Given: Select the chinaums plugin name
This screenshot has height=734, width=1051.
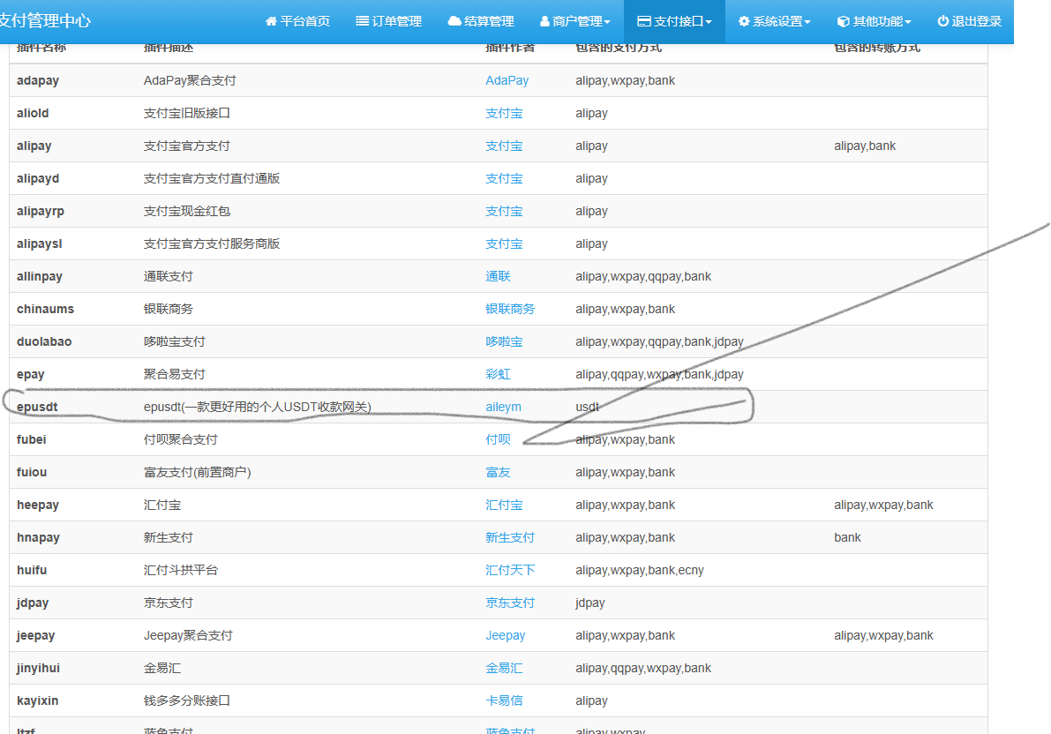Looking at the screenshot, I should pos(46,309).
